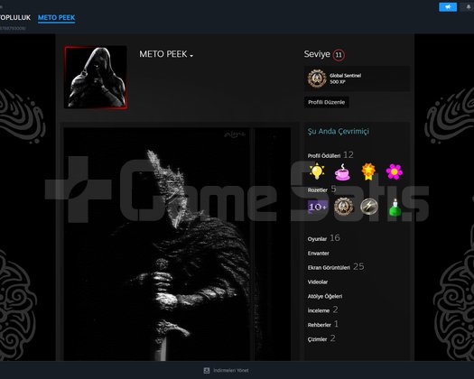The height and width of the screenshot is (379, 474).
Task: Open Ekran Görüntüleri 25 link
Action: pos(336,267)
